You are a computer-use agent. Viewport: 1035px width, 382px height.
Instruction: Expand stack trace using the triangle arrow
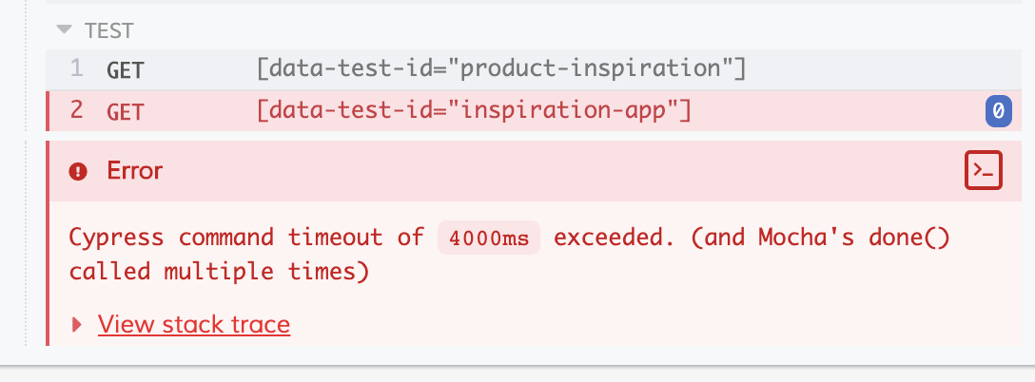(77, 324)
